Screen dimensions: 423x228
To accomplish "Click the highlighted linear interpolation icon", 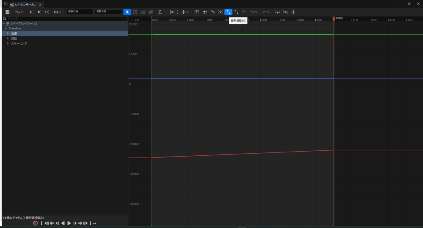I will [x=228, y=12].
